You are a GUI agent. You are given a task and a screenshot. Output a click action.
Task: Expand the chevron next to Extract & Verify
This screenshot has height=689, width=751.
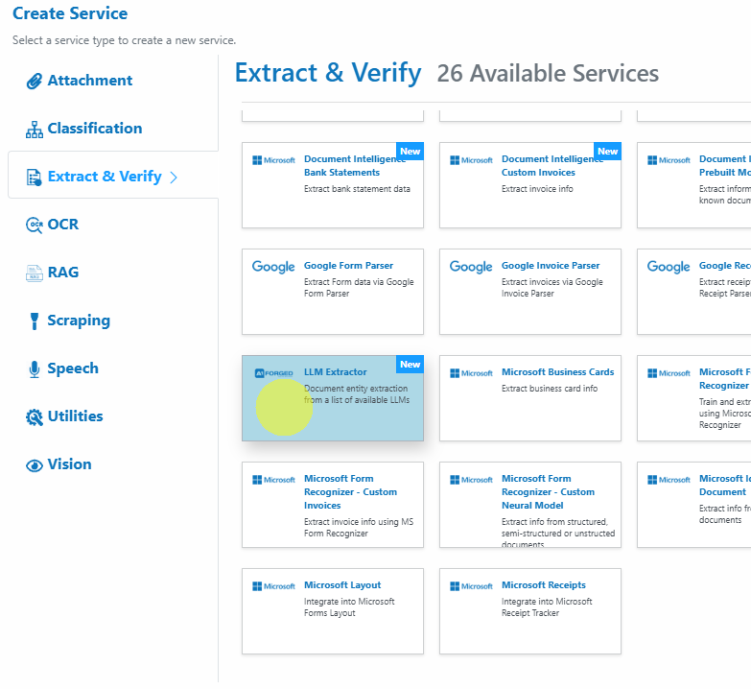[x=174, y=178]
